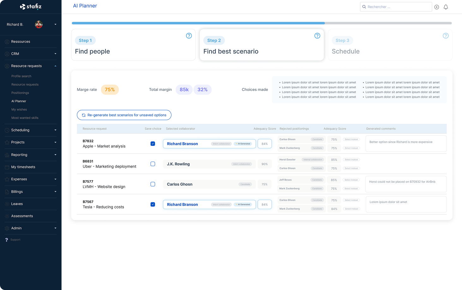Screen dimensions: 462x290
Task: Open the Richard B. user dropdown arrow
Action: (55, 24)
